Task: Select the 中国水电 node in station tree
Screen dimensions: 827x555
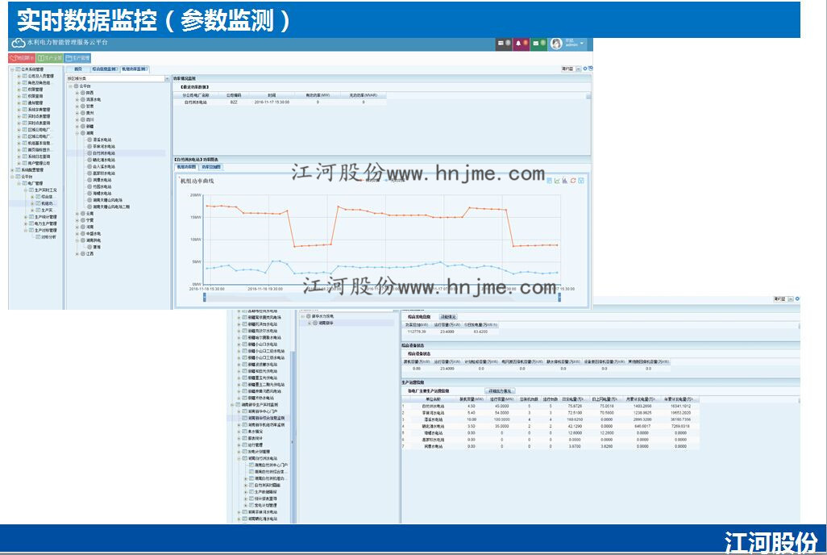Action: tap(94, 234)
